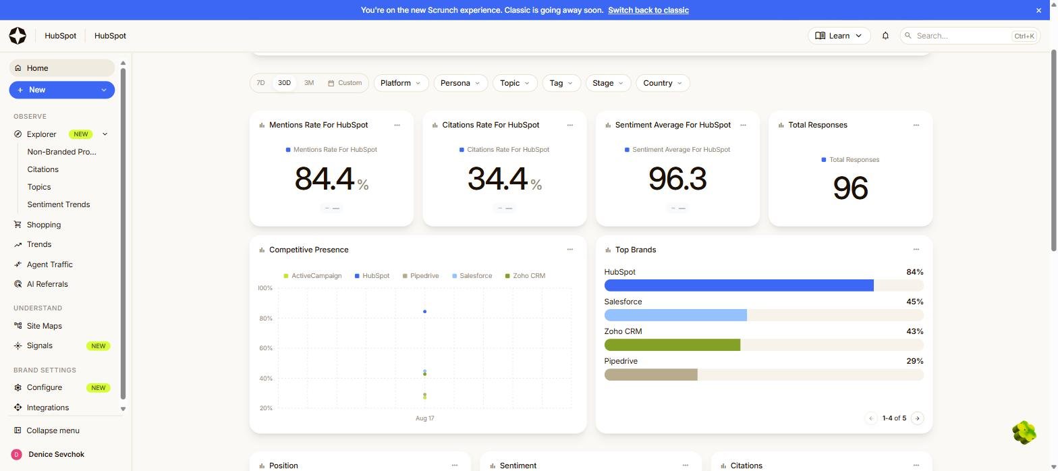Open the Persona filter dropdown
The image size is (1058, 471).
click(460, 83)
